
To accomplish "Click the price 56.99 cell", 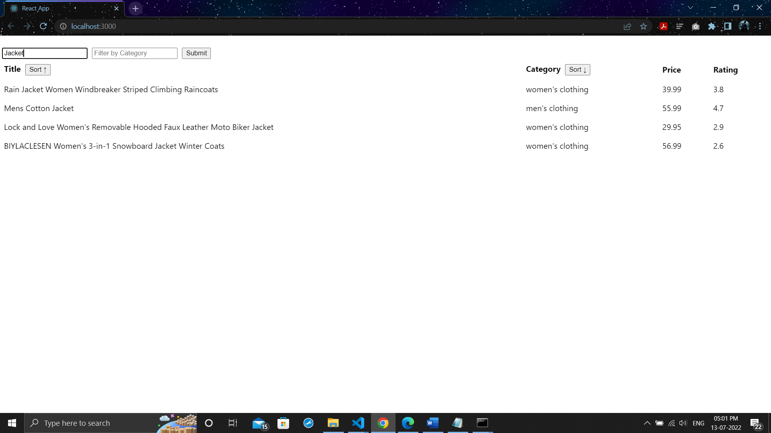I will point(672,146).
